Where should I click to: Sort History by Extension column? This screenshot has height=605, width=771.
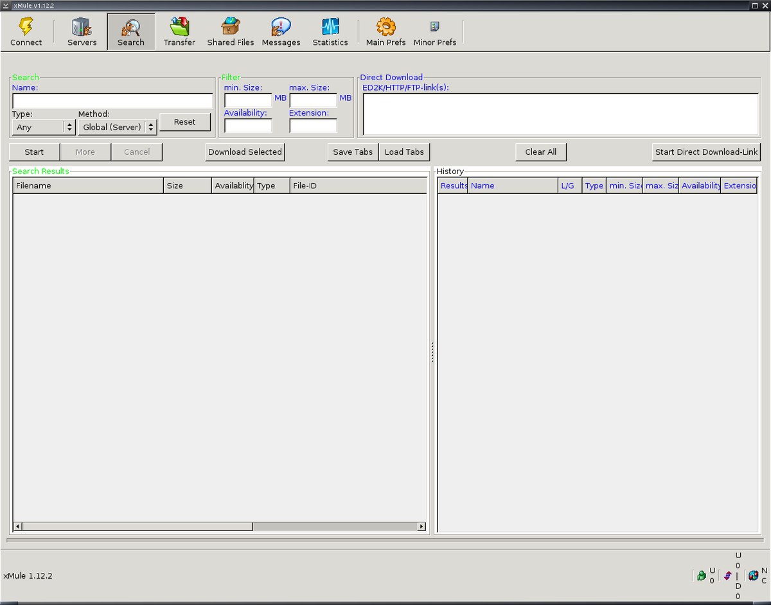(739, 186)
